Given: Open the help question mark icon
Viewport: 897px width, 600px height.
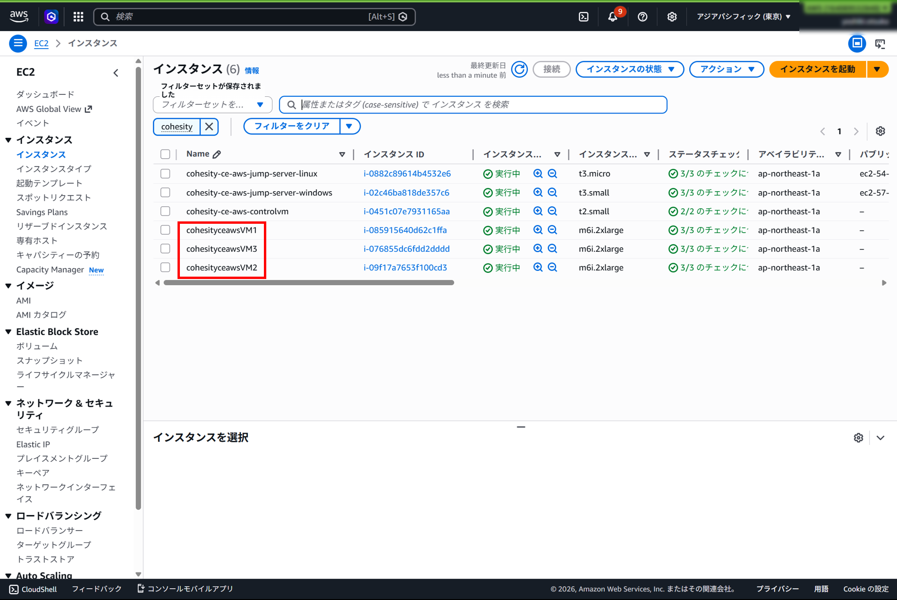Looking at the screenshot, I should [642, 17].
